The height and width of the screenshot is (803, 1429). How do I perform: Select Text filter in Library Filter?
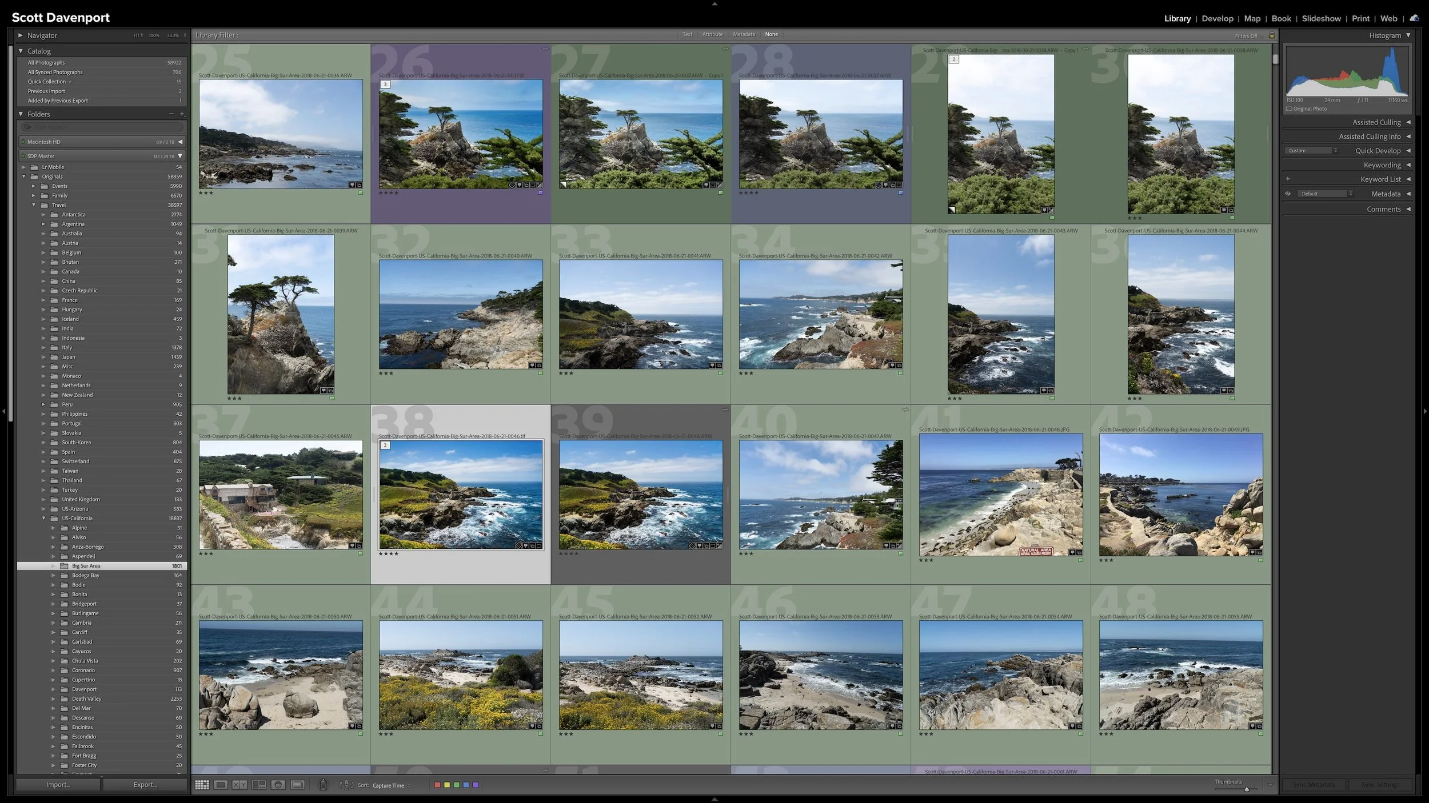pyautogui.click(x=687, y=34)
